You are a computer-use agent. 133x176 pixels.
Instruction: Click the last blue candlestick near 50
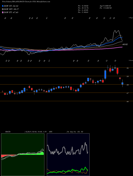122,83
